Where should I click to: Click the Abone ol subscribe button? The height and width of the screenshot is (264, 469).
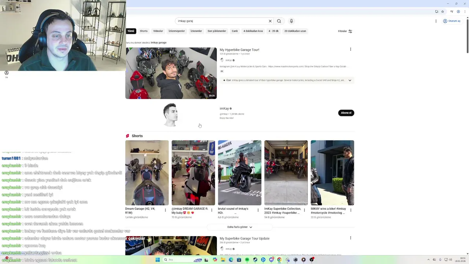(x=346, y=113)
